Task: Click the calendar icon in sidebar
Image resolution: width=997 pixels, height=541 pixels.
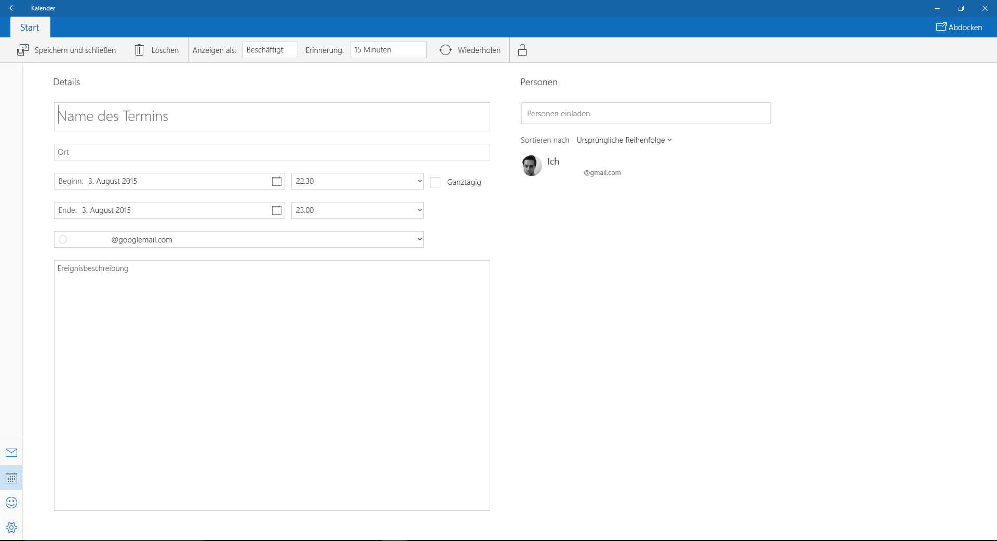Action: [11, 478]
